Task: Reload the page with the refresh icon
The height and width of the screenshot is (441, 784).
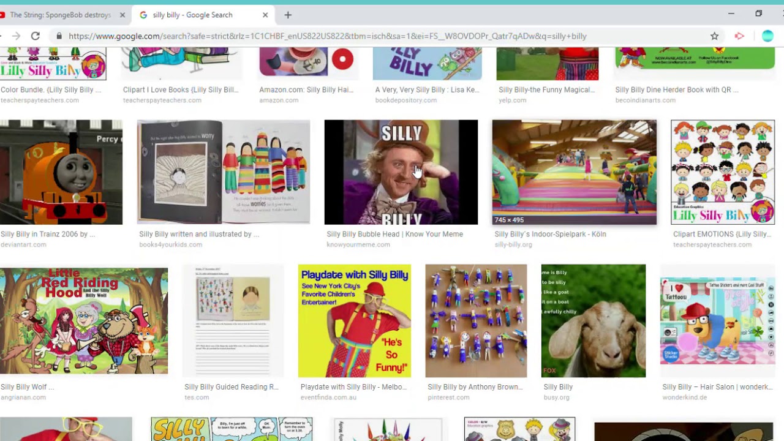Action: 36,36
